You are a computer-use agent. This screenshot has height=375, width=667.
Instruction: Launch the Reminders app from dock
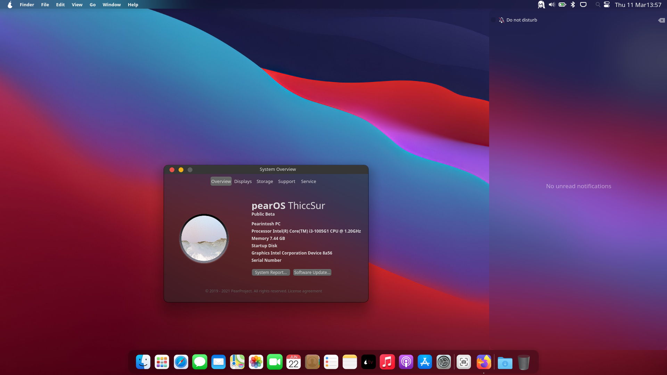tap(331, 362)
